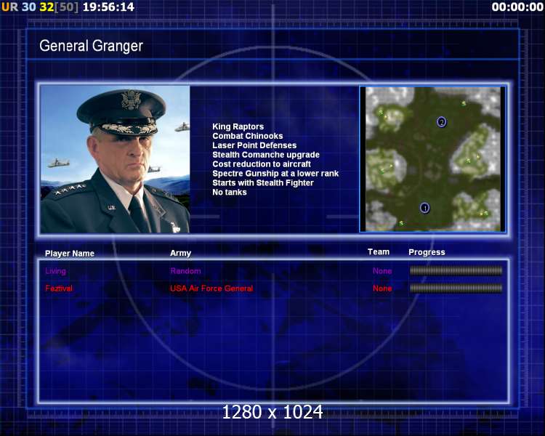Click General Granger portrait image

pyautogui.click(x=115, y=159)
